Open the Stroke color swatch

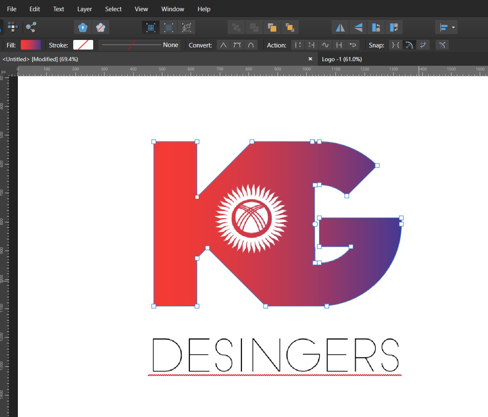click(x=83, y=45)
